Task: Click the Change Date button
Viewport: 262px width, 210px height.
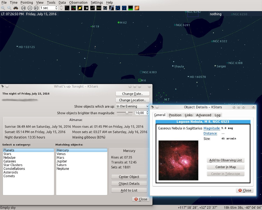Action: click(x=132, y=94)
